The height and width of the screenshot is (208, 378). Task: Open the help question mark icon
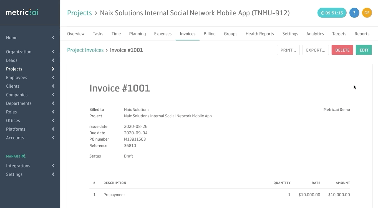point(354,13)
